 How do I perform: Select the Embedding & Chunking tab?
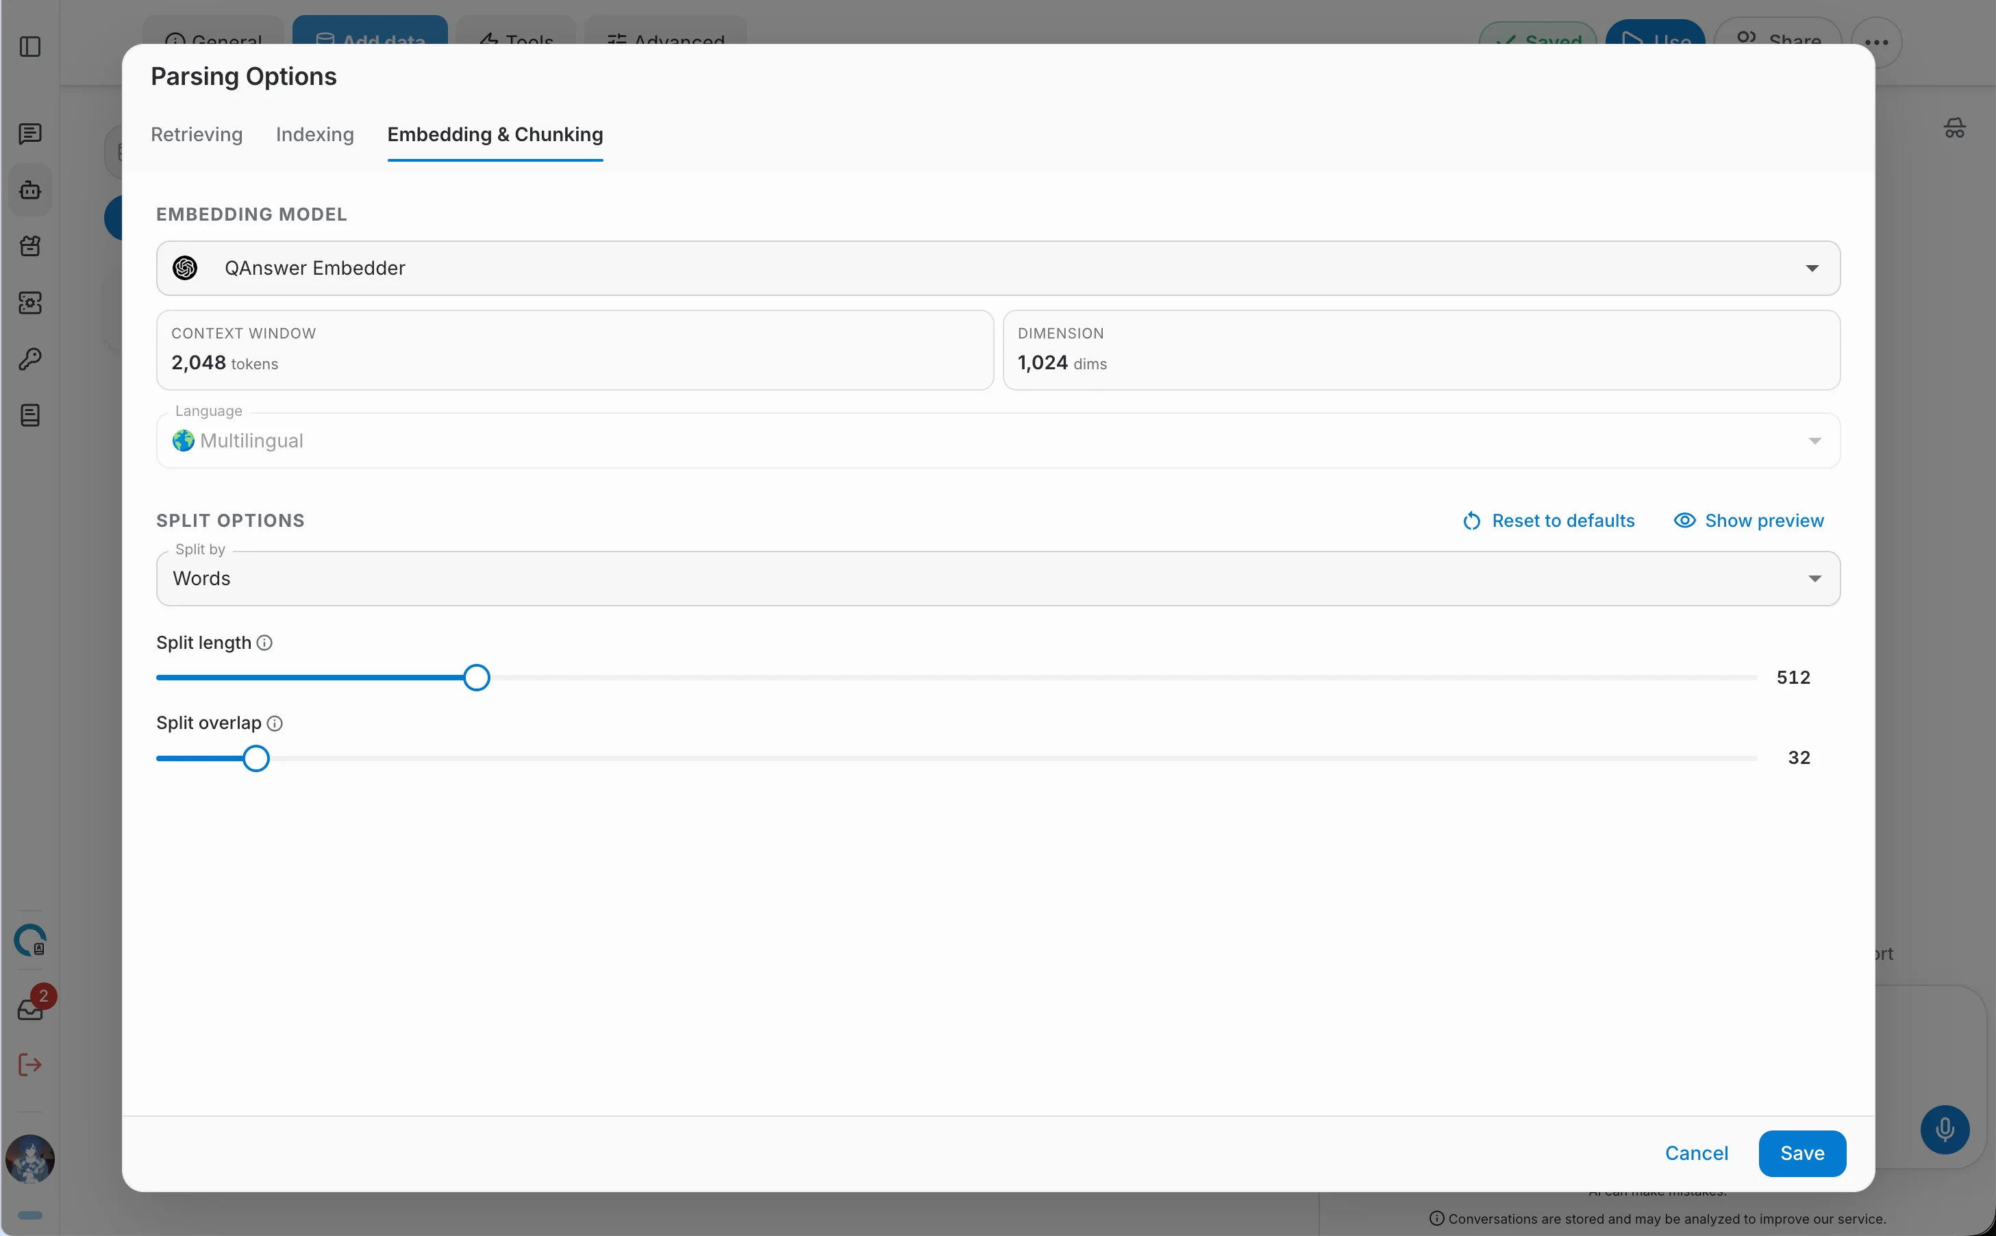(x=495, y=135)
